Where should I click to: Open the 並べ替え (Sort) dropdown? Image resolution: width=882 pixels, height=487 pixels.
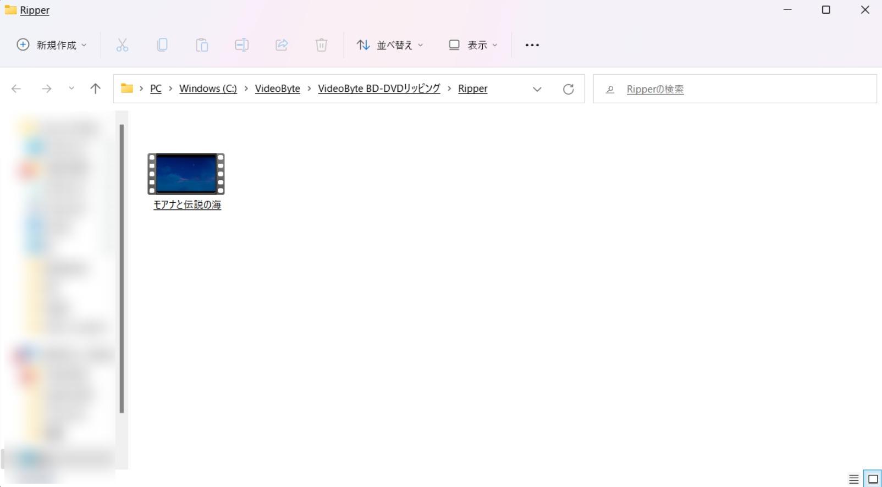[x=390, y=45]
